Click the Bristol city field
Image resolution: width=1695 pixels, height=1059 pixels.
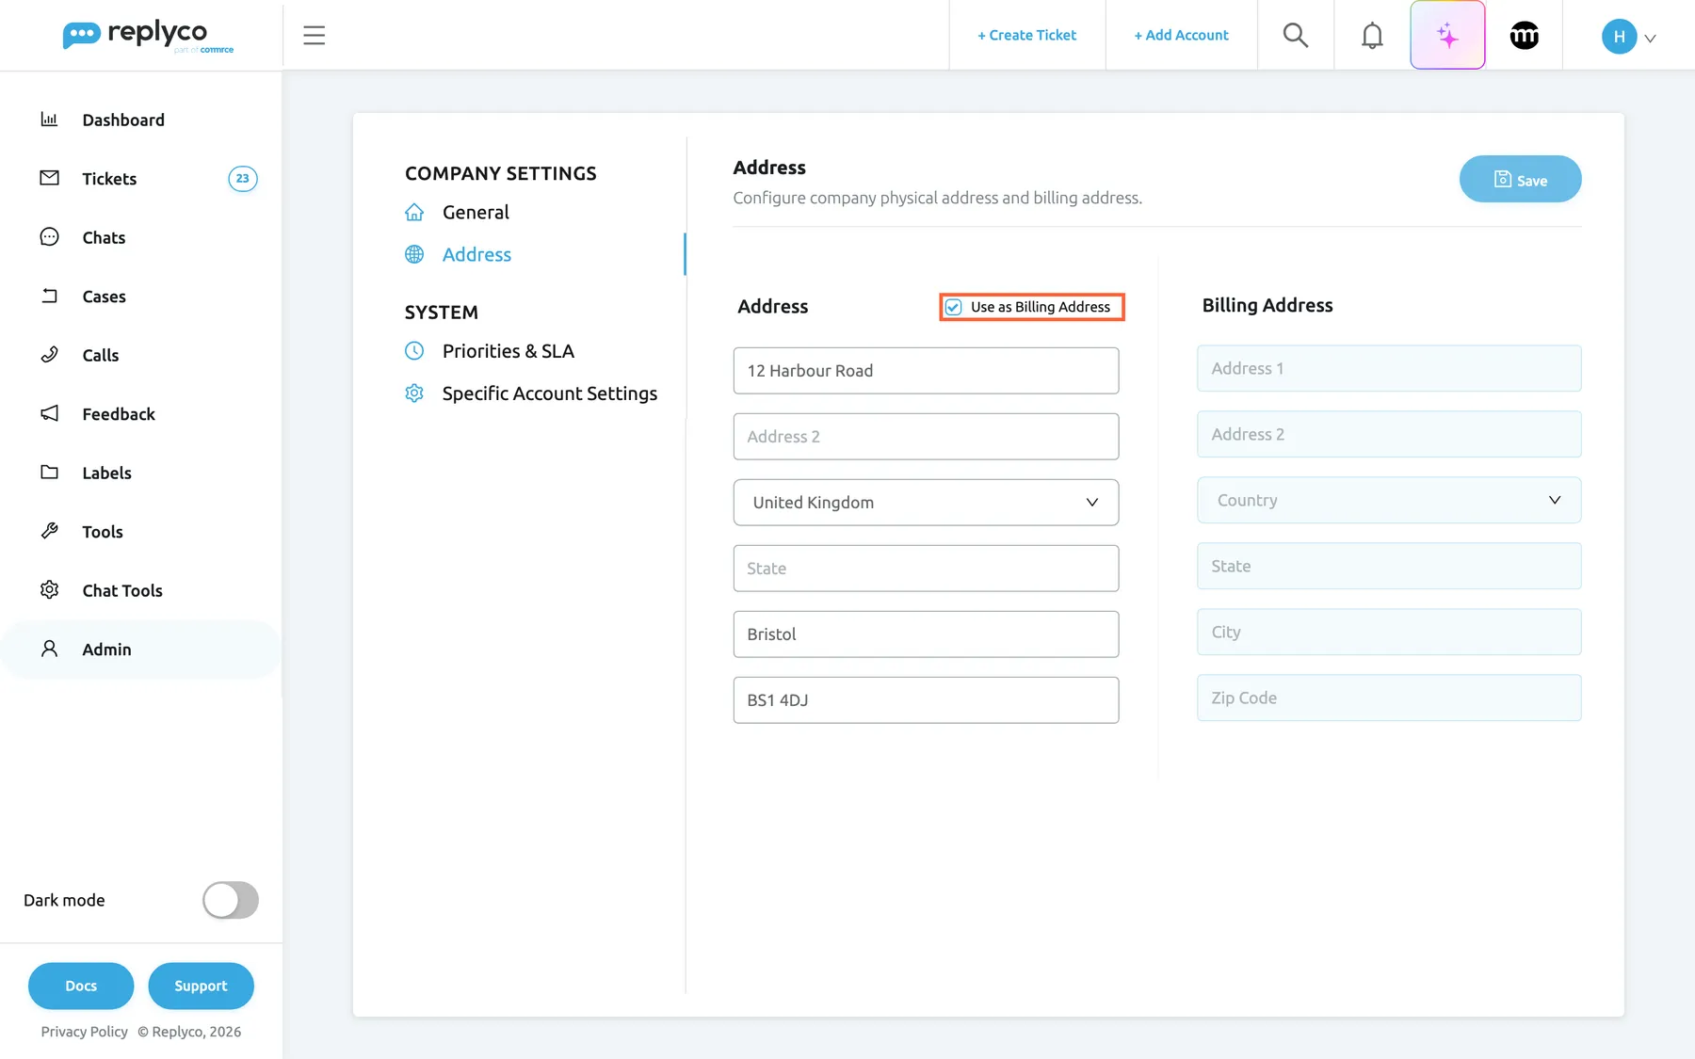[x=926, y=634]
